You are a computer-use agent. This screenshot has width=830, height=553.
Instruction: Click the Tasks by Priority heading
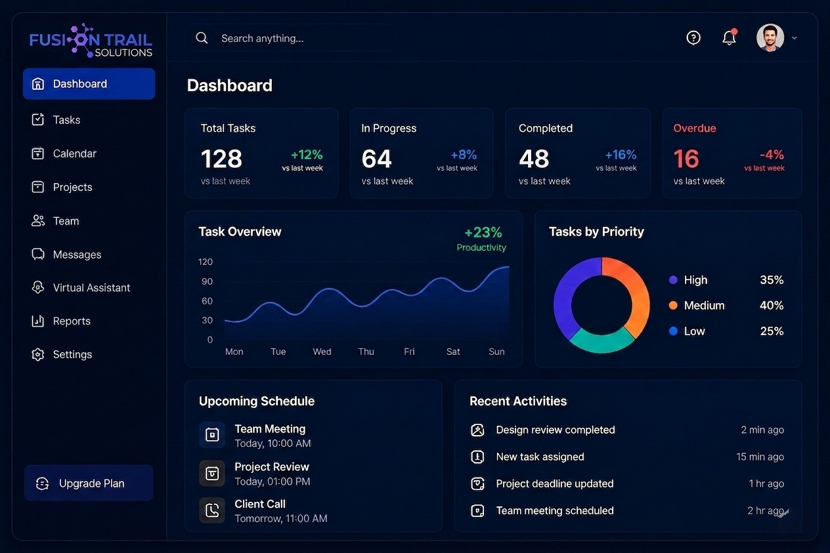[596, 232]
